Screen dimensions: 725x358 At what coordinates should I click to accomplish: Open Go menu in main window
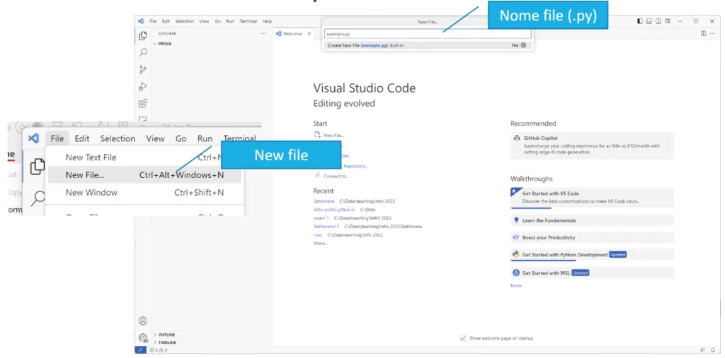(x=218, y=21)
